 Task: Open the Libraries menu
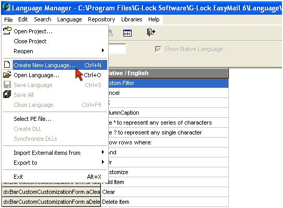pyautogui.click(x=132, y=19)
